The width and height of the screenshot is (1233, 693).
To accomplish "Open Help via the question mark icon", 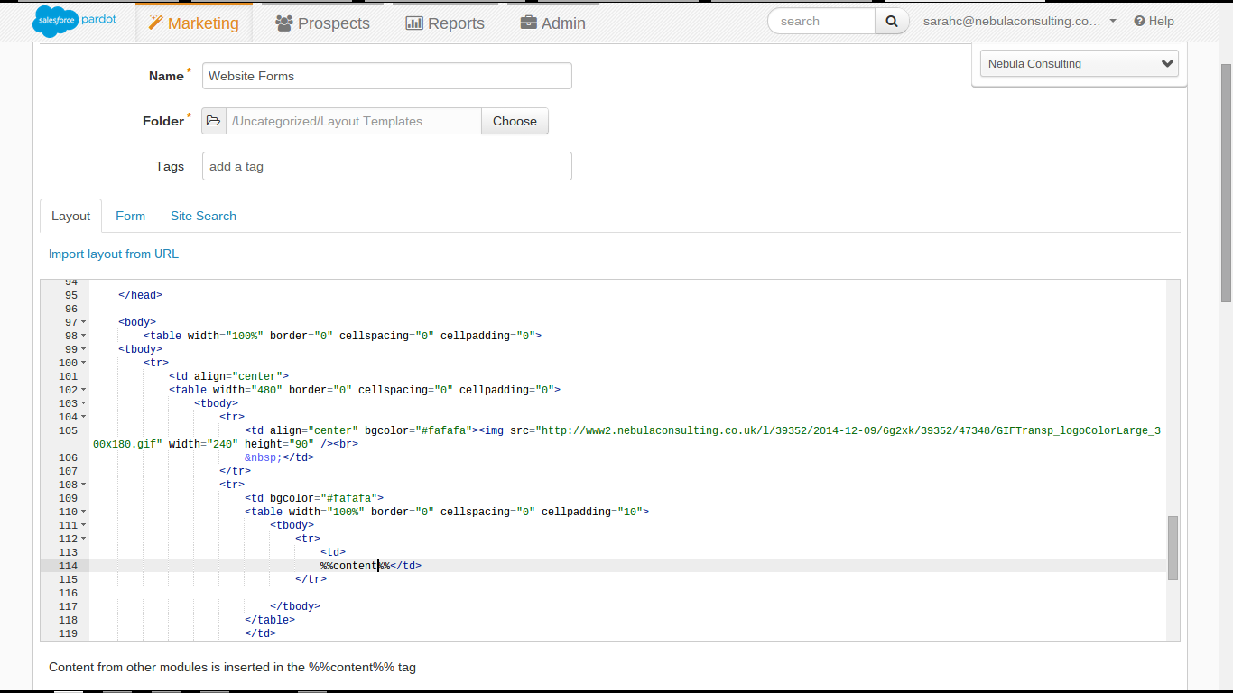I will (1139, 21).
